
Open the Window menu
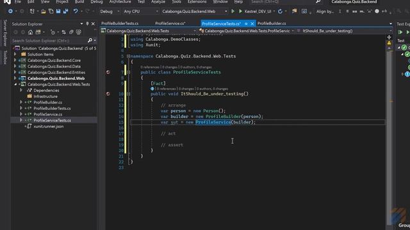coord(220,2)
